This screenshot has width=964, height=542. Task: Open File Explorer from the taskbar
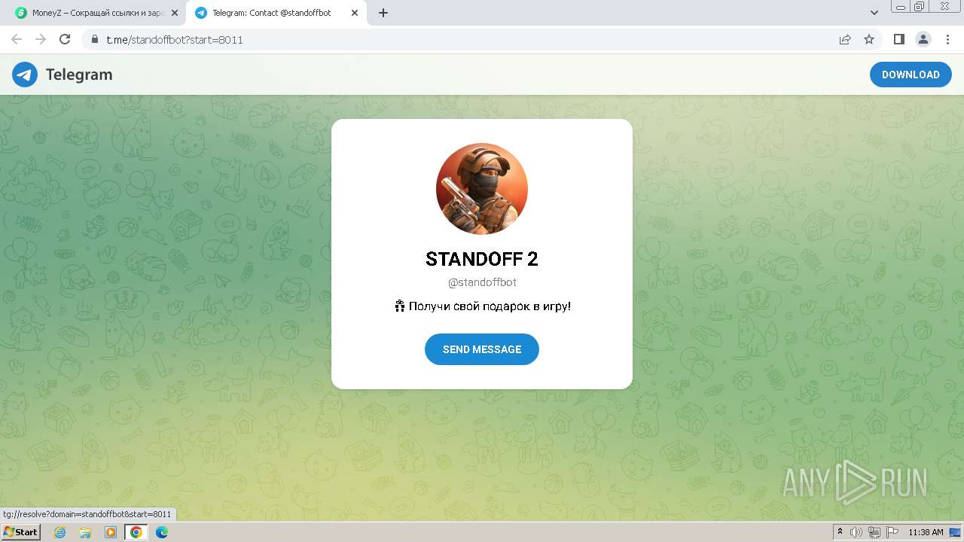[85, 532]
